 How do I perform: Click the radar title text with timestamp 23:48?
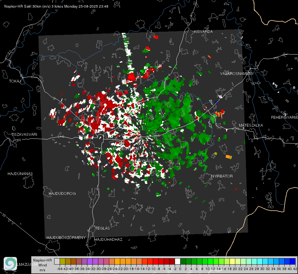(56, 6)
